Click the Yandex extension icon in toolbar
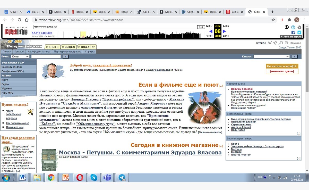 pyautogui.click(x=282, y=20)
